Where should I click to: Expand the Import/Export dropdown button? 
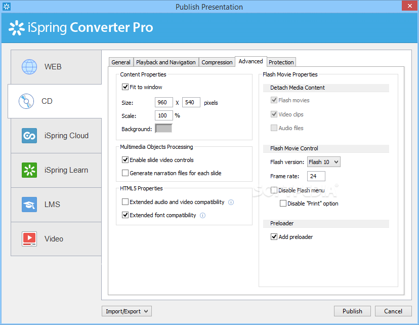pyautogui.click(x=127, y=311)
